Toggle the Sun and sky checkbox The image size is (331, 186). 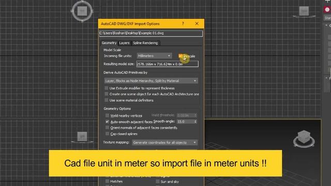click(158, 181)
